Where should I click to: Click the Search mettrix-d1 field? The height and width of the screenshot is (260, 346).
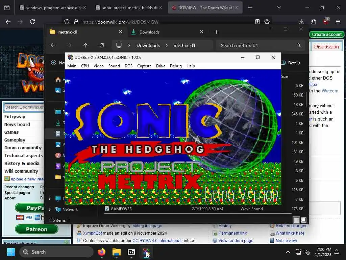click(261, 45)
